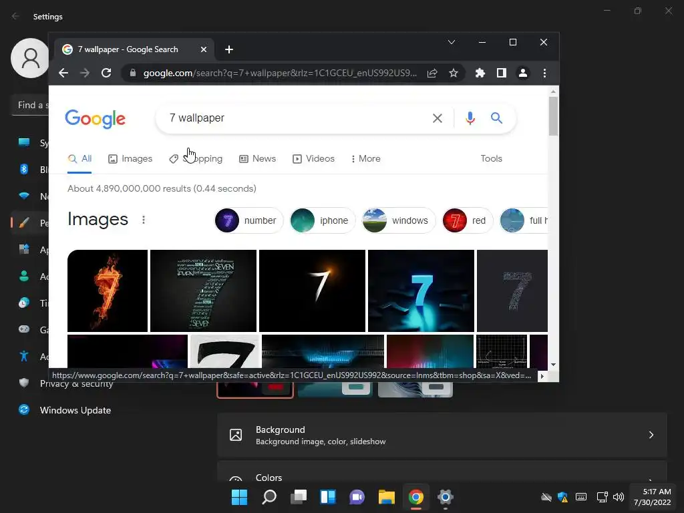Open the glowing white 7 image
684x513 pixels.
(x=313, y=291)
